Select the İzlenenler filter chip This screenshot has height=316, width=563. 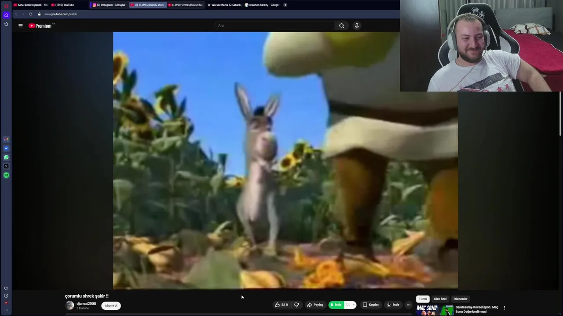461,299
